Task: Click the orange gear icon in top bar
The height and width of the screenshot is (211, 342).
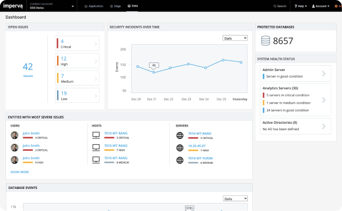Action: (x=336, y=6)
